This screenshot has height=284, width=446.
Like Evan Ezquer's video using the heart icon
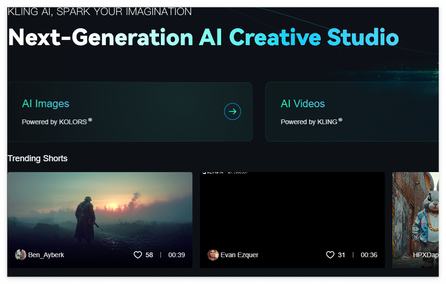[x=330, y=254]
